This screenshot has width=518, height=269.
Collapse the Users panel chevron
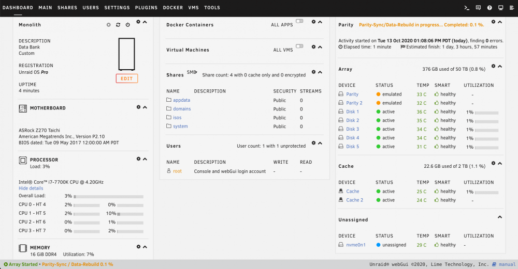(320, 143)
